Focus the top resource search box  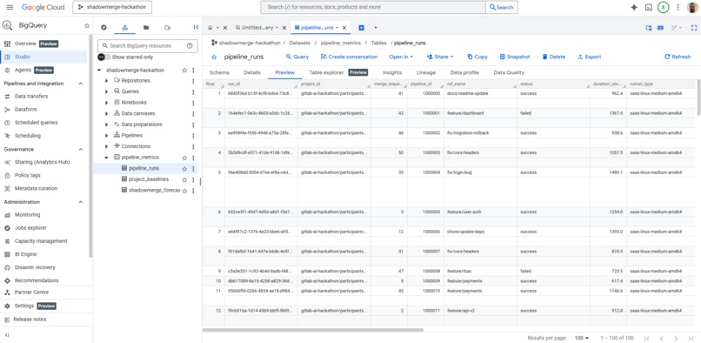[x=373, y=7]
